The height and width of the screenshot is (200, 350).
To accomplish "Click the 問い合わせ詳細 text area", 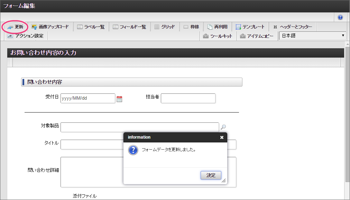I will pos(92,172).
